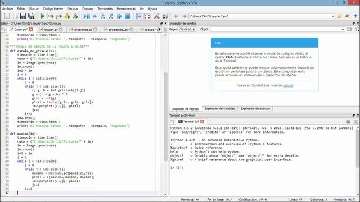Save all open files

pyautogui.click(x=31, y=16)
